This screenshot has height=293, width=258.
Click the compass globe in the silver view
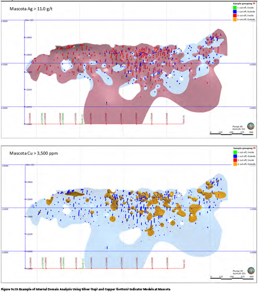[251, 126]
